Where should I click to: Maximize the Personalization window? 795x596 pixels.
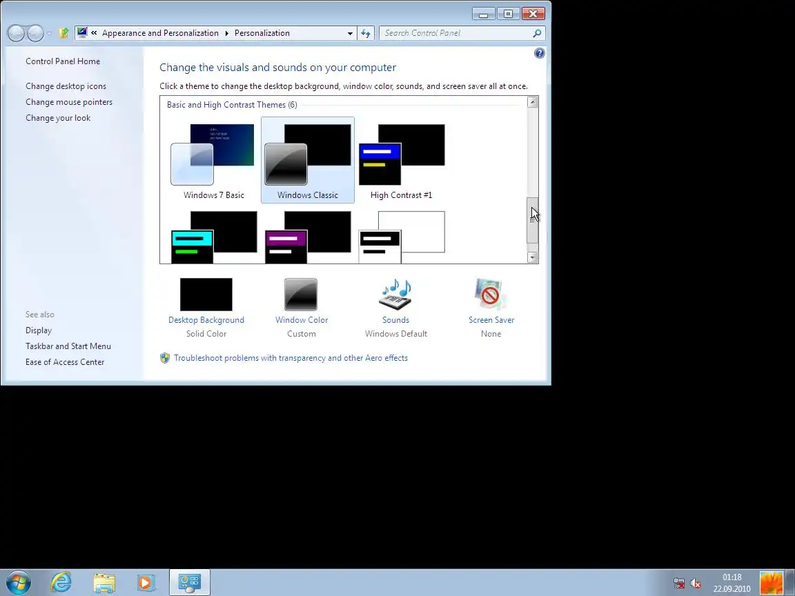pos(508,14)
